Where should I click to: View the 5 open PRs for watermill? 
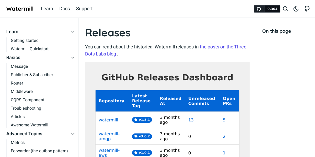(224, 120)
